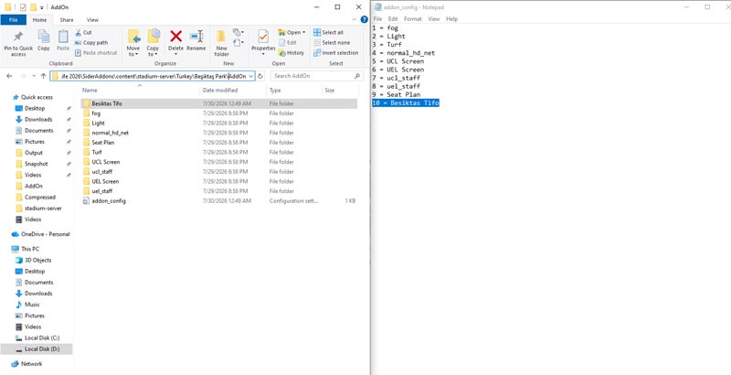The height and width of the screenshot is (375, 731).
Task: Open Quick access in navigation pane
Action: (37, 97)
